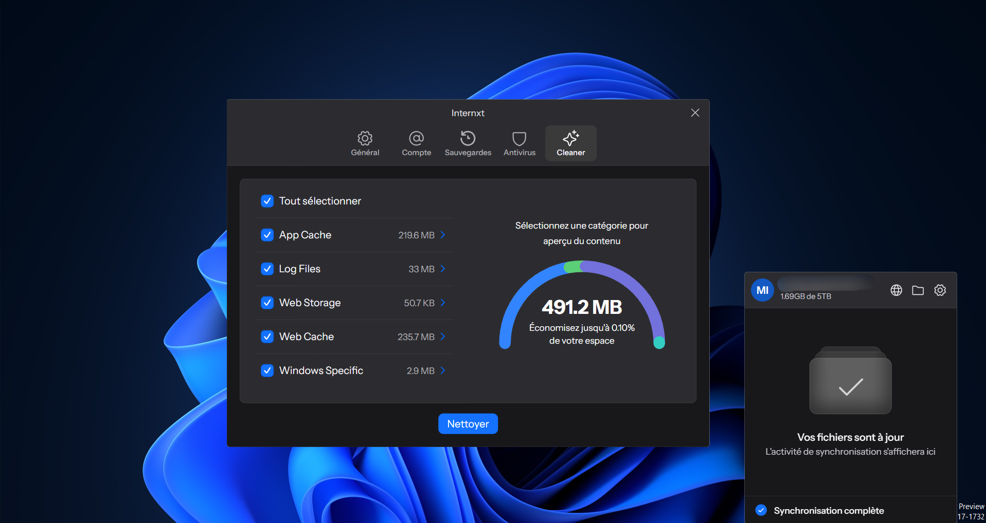
Task: Click the Web Cache label
Action: click(x=307, y=337)
